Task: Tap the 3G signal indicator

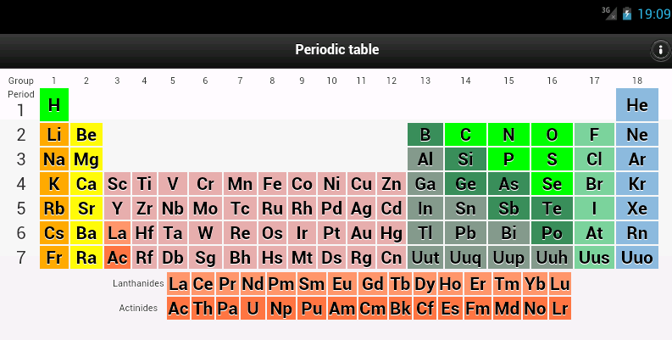Action: 608,13
